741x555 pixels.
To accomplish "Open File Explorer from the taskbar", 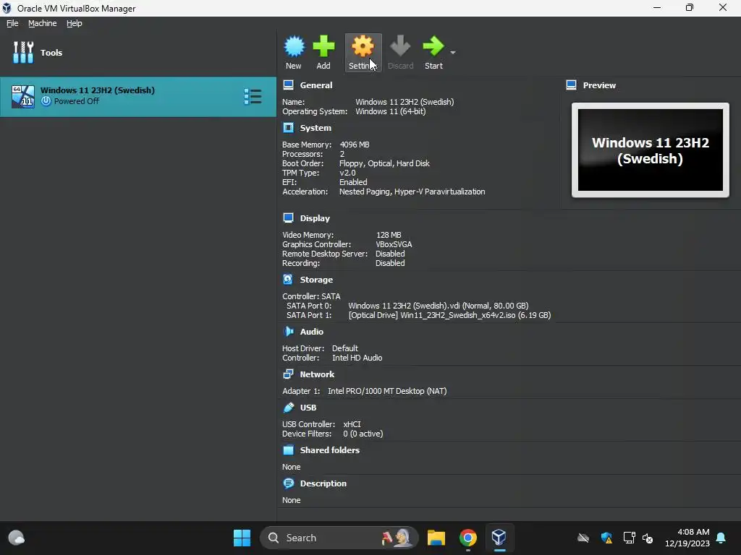I will click(436, 538).
